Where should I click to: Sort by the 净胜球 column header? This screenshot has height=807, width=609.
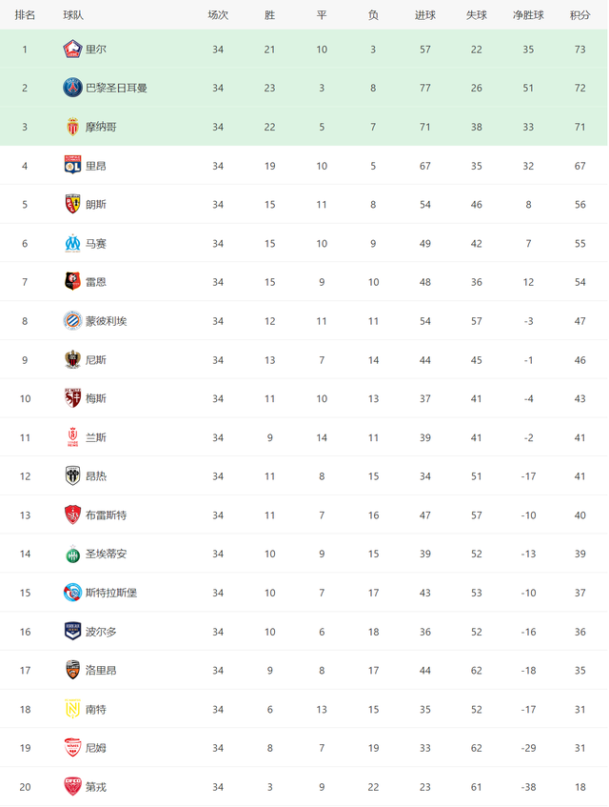(x=528, y=15)
